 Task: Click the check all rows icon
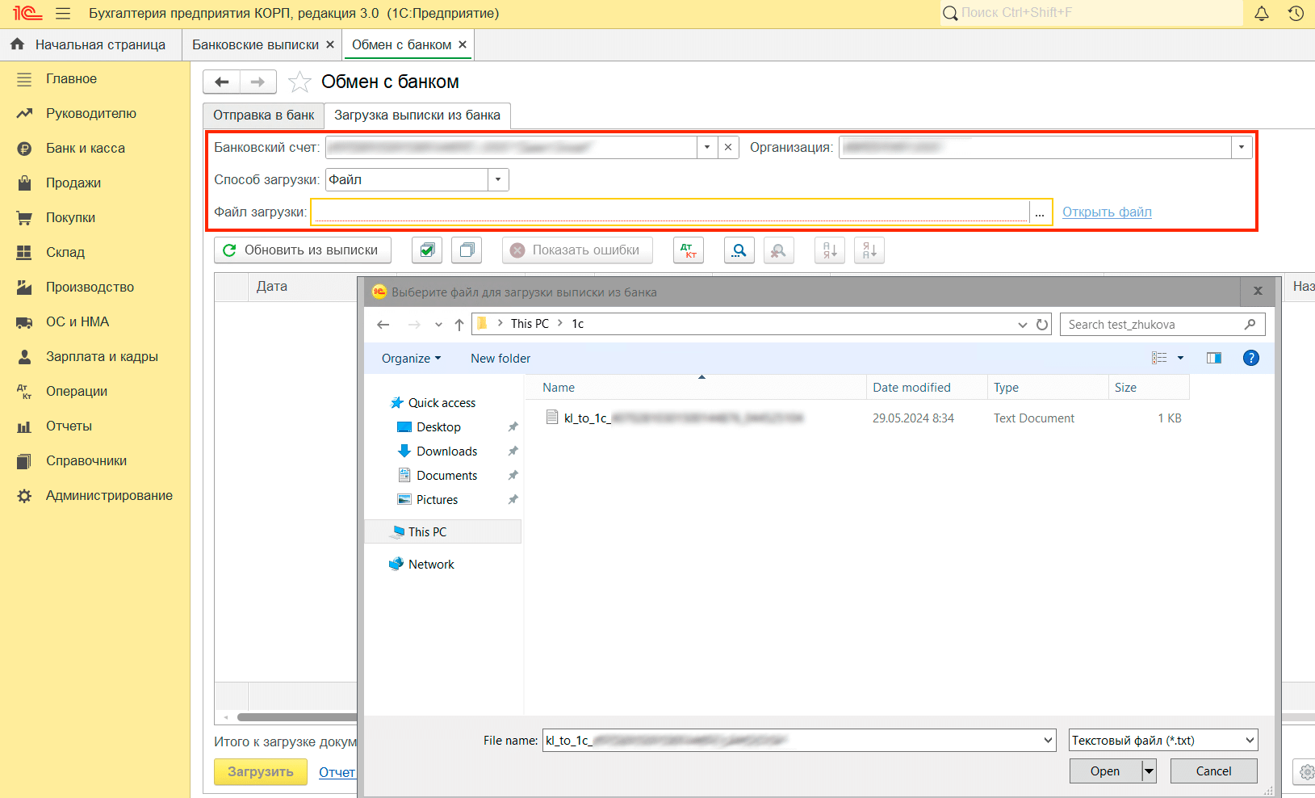[x=427, y=250]
